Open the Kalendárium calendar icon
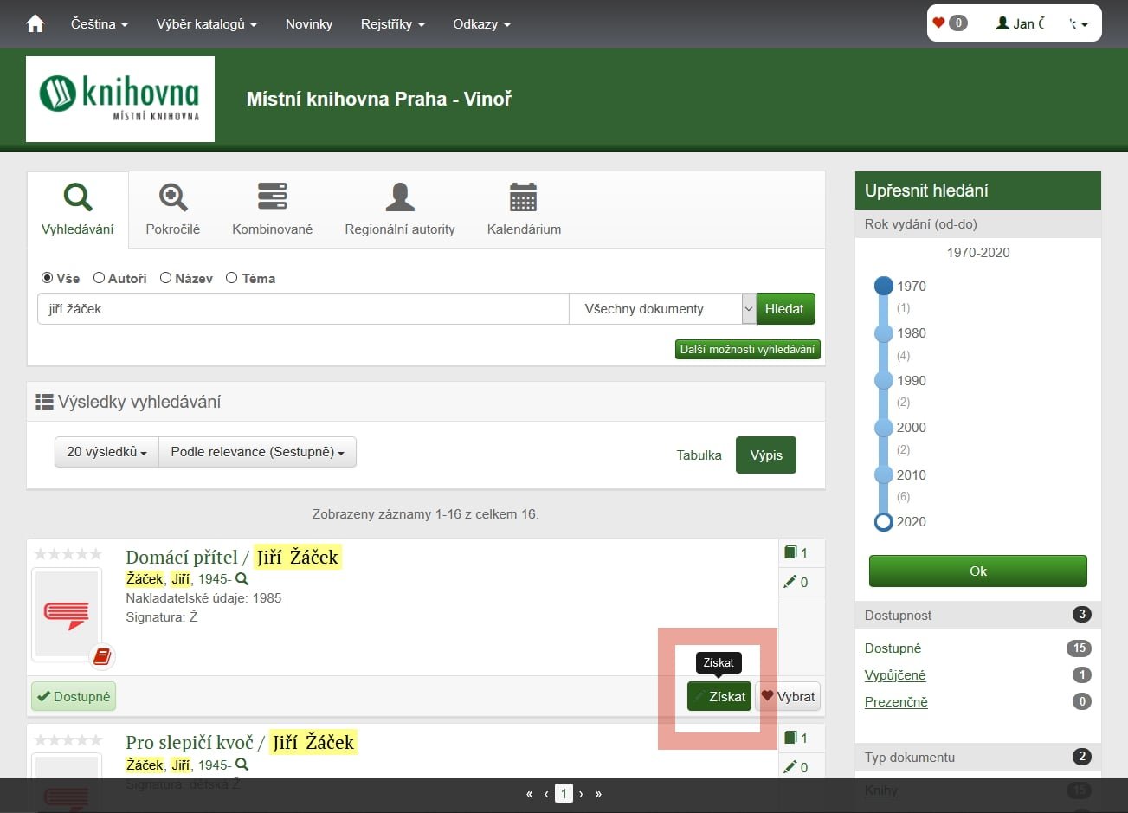The width and height of the screenshot is (1128, 813). 524,197
